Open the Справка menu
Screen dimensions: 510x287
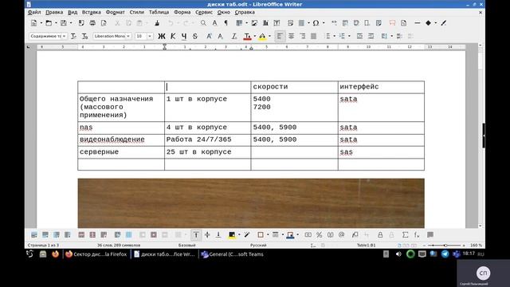[x=245, y=12]
